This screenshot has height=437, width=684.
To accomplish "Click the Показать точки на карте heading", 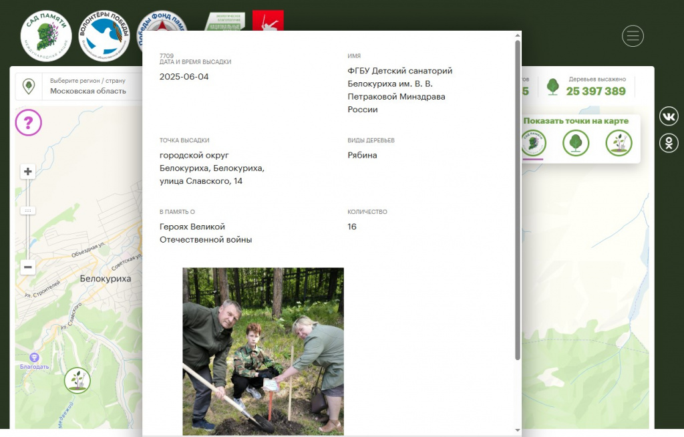I will tap(576, 121).
